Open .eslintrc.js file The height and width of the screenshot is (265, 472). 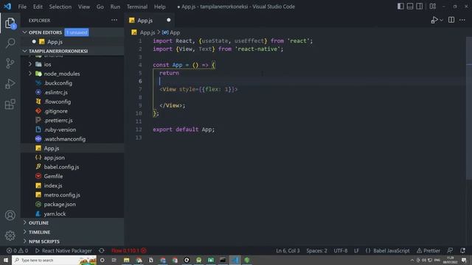click(x=72, y=92)
